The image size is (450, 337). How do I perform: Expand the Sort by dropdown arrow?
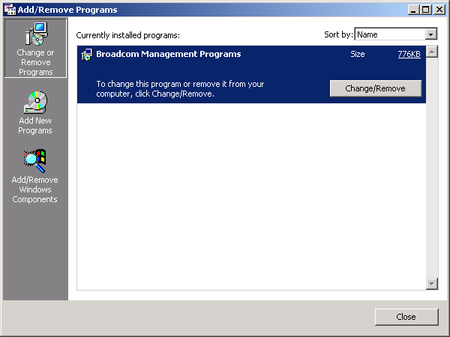430,34
